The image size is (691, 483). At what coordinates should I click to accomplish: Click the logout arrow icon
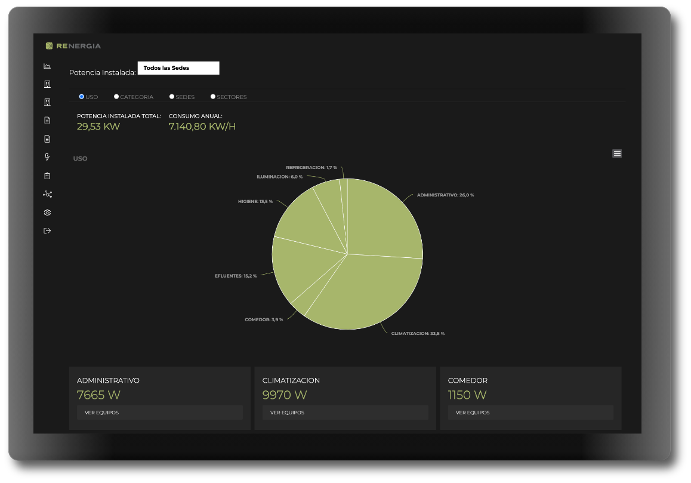[x=47, y=231]
